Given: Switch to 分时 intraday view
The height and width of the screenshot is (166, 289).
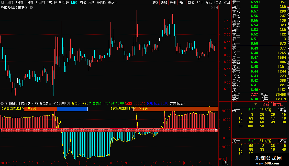Looking at the screenshot, I should pos(10,2).
